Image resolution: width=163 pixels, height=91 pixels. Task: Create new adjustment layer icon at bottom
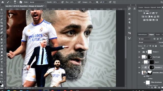tap(159, 87)
